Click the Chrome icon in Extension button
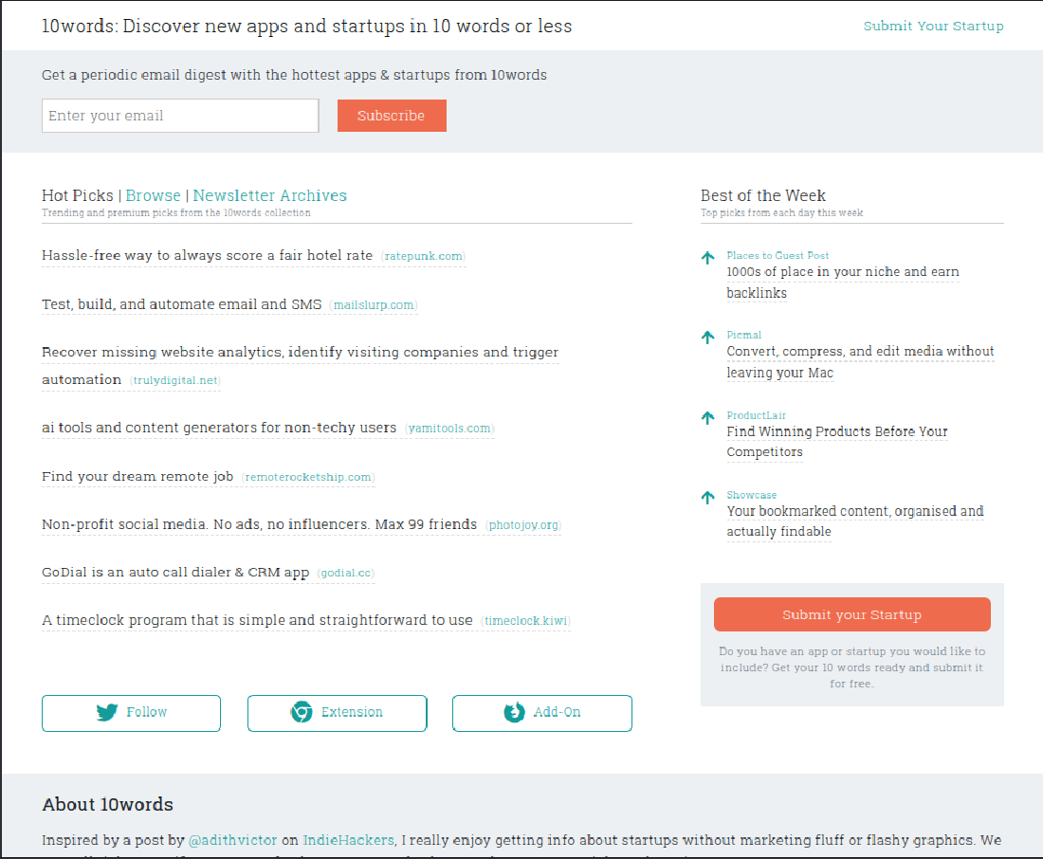 (302, 712)
